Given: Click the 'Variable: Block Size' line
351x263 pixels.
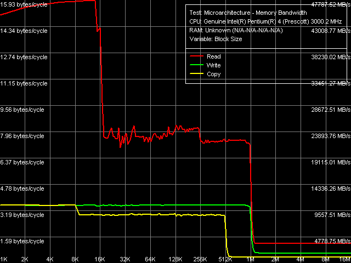Looking at the screenshot, I should pyautogui.click(x=216, y=39).
